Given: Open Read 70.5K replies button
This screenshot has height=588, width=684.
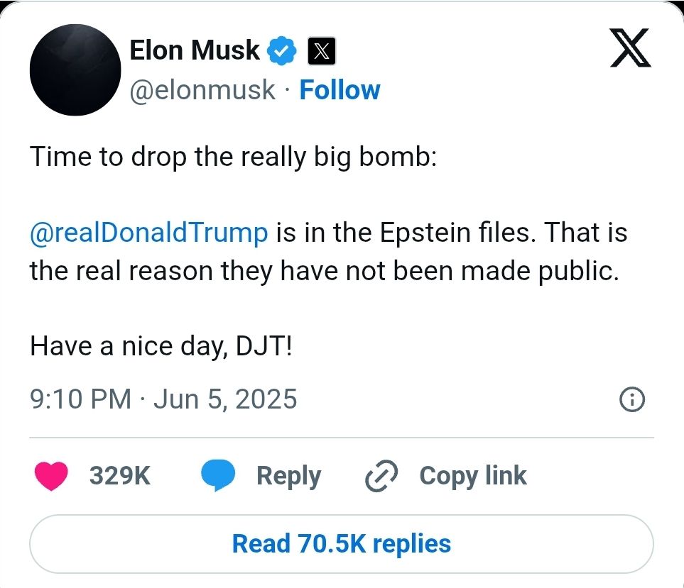Looking at the screenshot, I should [342, 544].
